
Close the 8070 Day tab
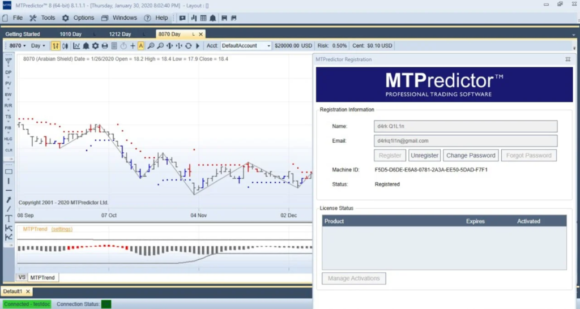(x=201, y=34)
